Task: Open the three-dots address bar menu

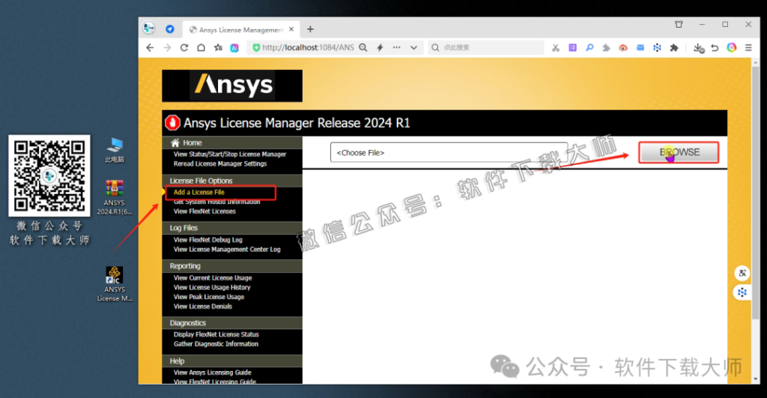Action: (x=397, y=47)
